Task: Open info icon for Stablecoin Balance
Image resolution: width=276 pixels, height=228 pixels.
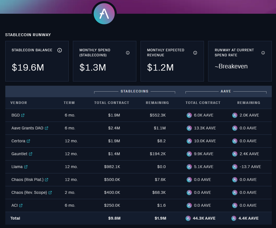Action: 60,50
